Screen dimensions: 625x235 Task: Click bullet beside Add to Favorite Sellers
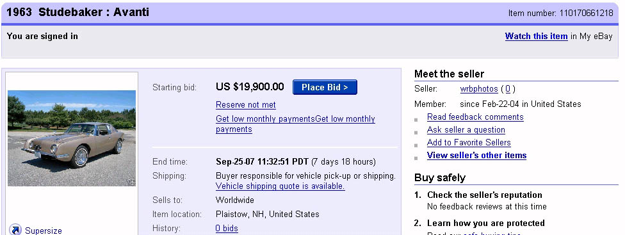(x=416, y=145)
